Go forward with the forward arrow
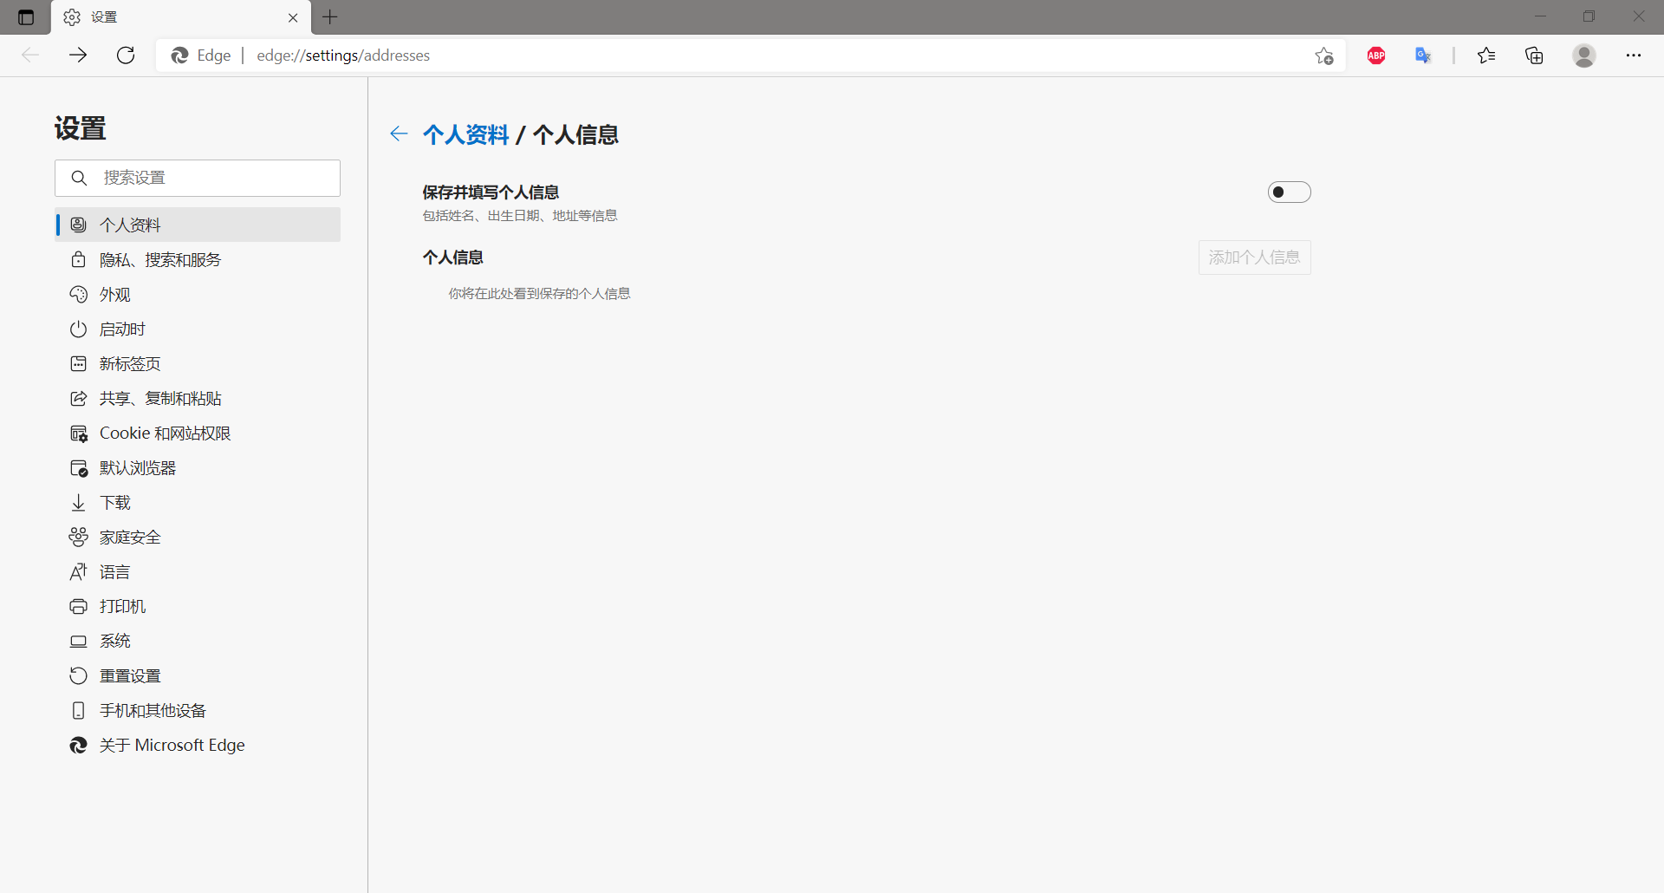 pos(78,55)
